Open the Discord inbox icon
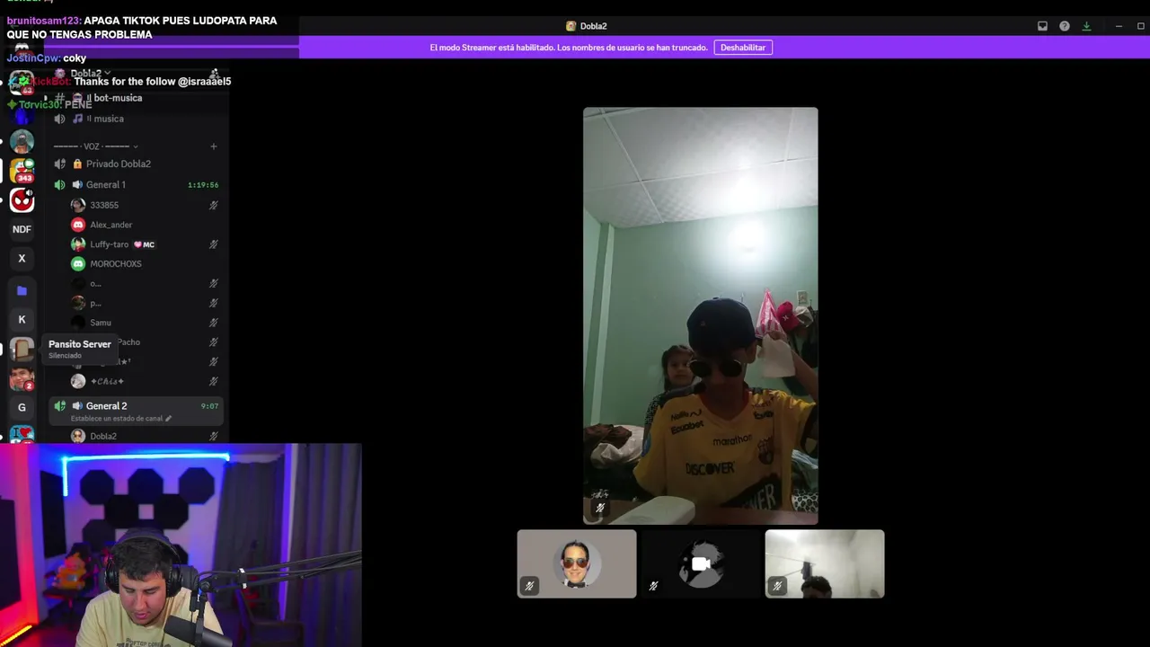 (x=1042, y=26)
